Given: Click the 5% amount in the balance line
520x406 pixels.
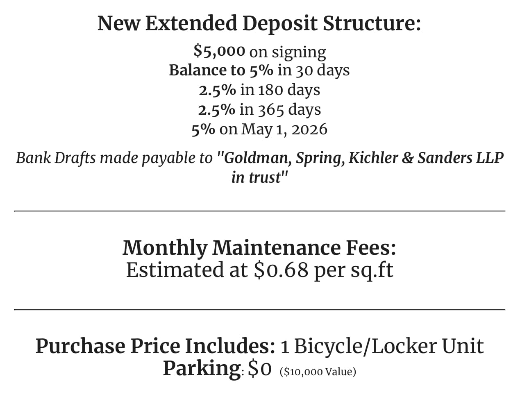Looking at the screenshot, I should [x=261, y=70].
